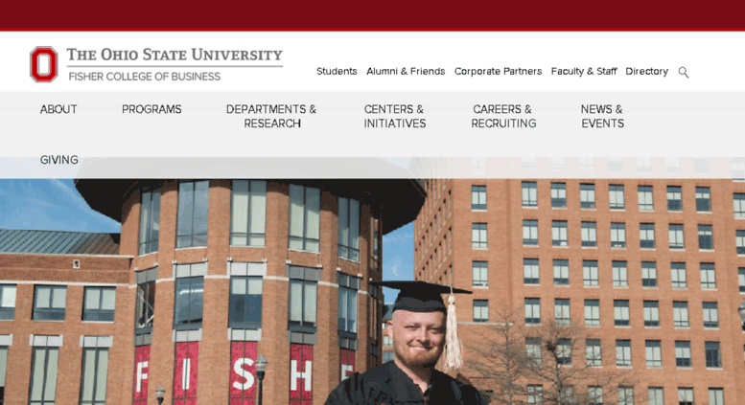Open Careers & Recruiting menu
Screen dimensions: 745x405
(x=503, y=116)
